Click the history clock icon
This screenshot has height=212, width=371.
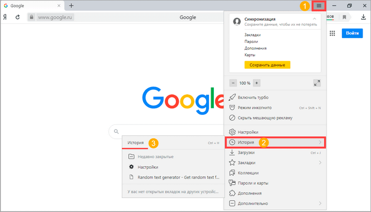[x=232, y=142]
